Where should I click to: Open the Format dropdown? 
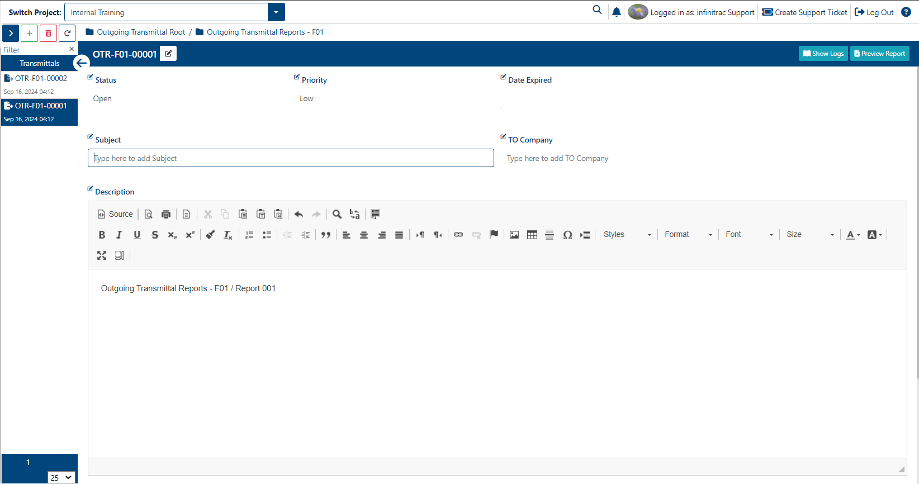(x=688, y=235)
